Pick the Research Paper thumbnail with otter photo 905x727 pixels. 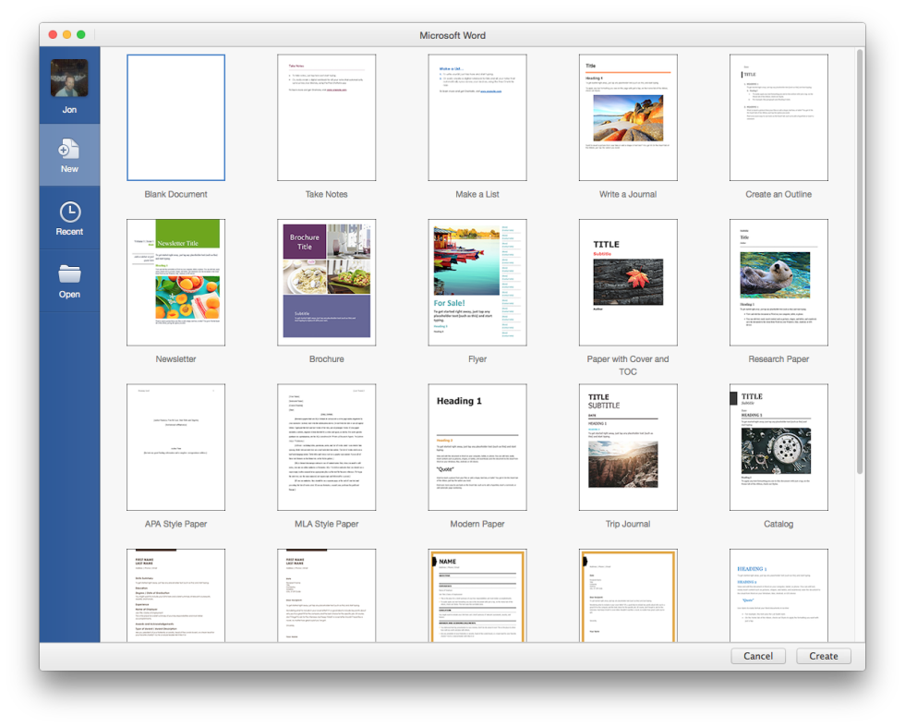778,283
